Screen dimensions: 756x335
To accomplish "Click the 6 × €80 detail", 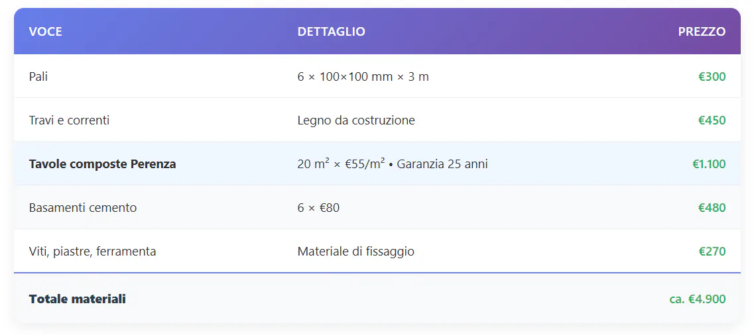I will [318, 208].
